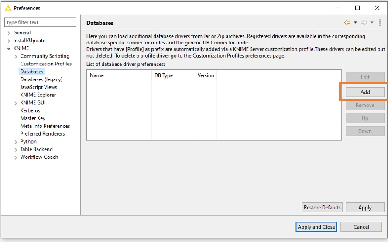
Task: Expand the Python preferences node
Action: pos(16,142)
